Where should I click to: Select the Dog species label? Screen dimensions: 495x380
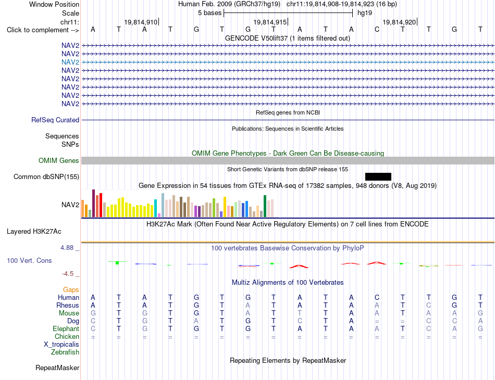coord(73,321)
